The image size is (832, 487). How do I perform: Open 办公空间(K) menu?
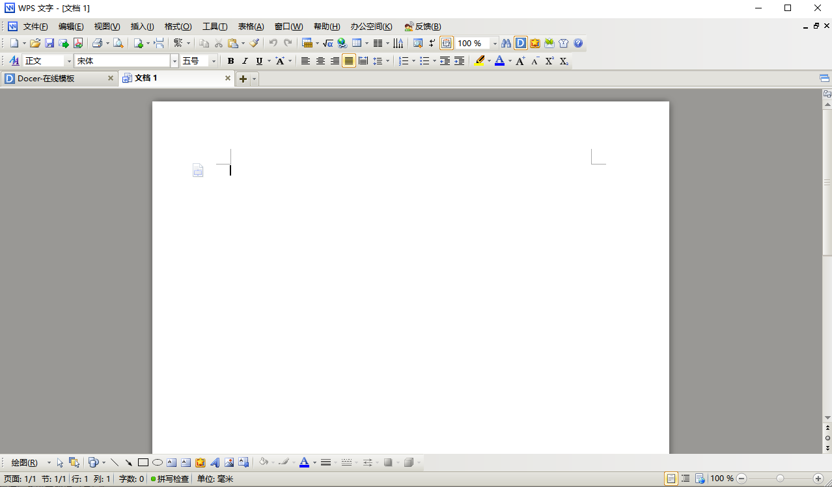point(372,27)
